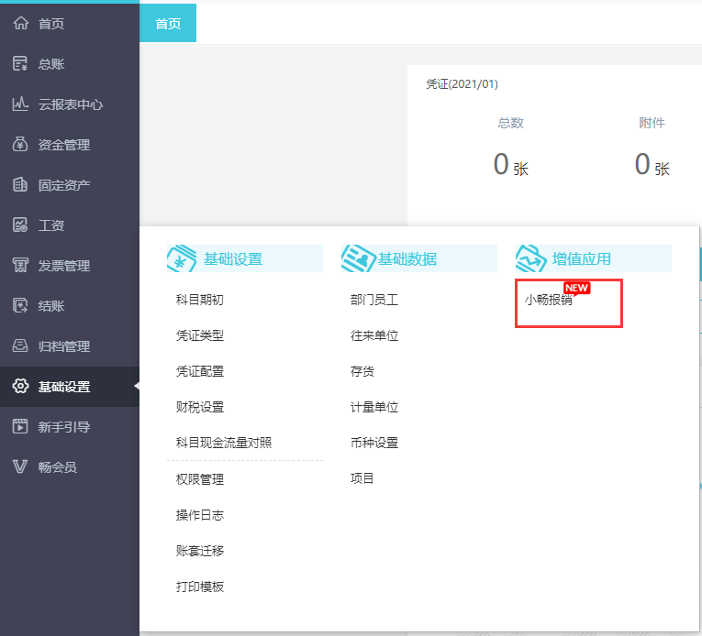Click the gear icon for 基础设置
The height and width of the screenshot is (636, 702).
coord(20,387)
